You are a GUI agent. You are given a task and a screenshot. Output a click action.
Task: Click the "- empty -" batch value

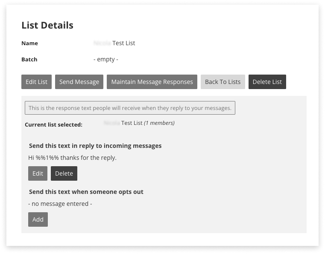(x=105, y=59)
